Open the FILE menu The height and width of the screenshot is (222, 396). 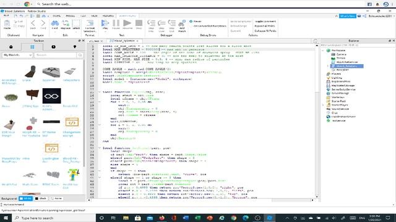[6, 16]
